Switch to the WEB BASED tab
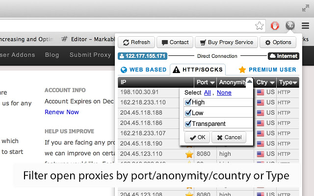The image size is (314, 196). [144, 70]
